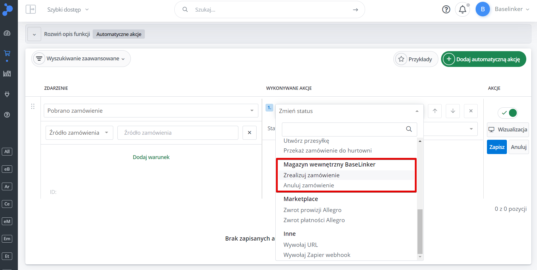Move action down with the down arrow

453,111
